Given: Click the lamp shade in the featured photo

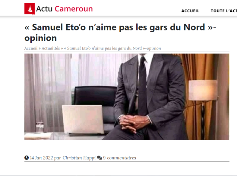Looking at the screenshot, I should click(203, 90).
